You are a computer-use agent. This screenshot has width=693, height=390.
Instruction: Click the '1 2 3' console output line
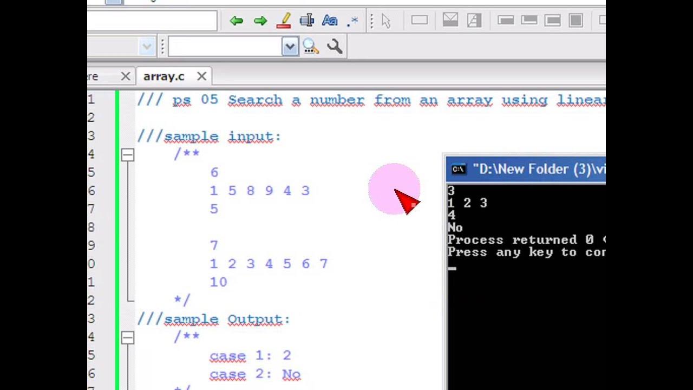click(x=468, y=203)
